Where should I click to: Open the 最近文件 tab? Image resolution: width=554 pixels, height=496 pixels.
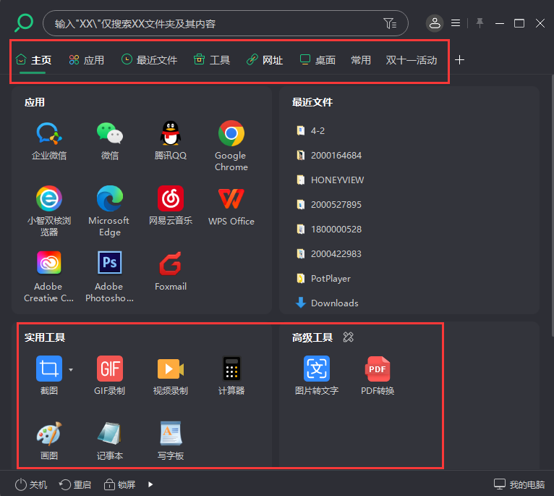click(149, 60)
